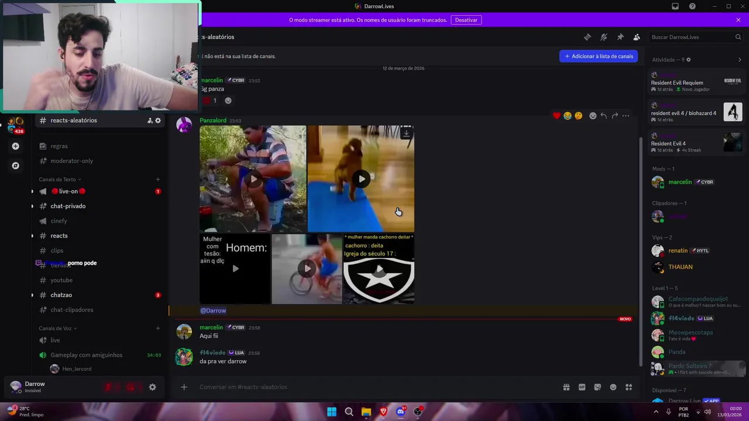The height and width of the screenshot is (421, 749).
Task: Collapse Canais de Voz category
Action: [x=58, y=328]
